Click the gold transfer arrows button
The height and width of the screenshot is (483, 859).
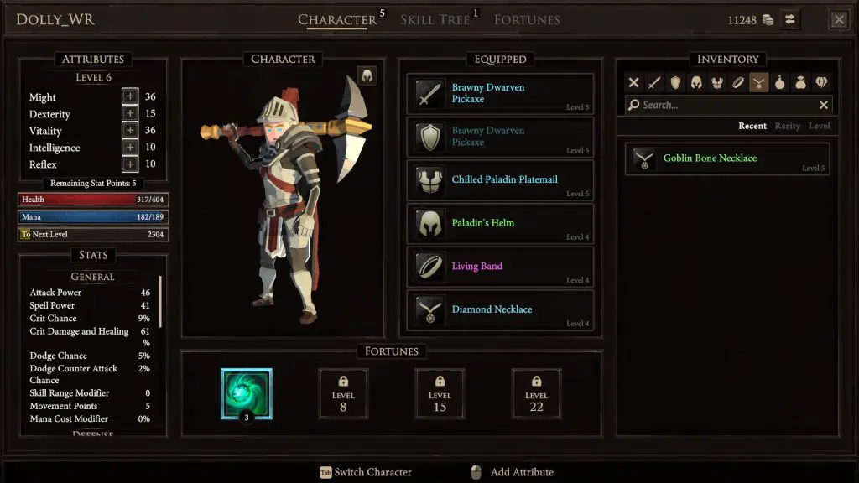pos(789,20)
